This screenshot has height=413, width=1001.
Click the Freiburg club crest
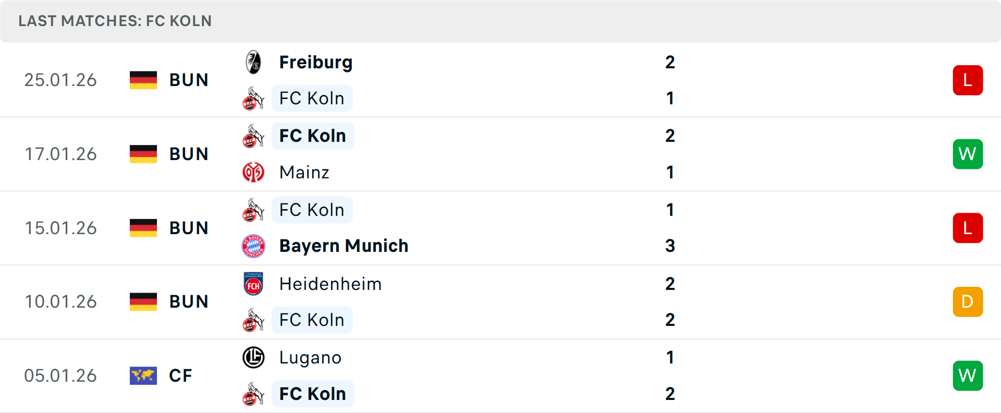pyautogui.click(x=254, y=62)
